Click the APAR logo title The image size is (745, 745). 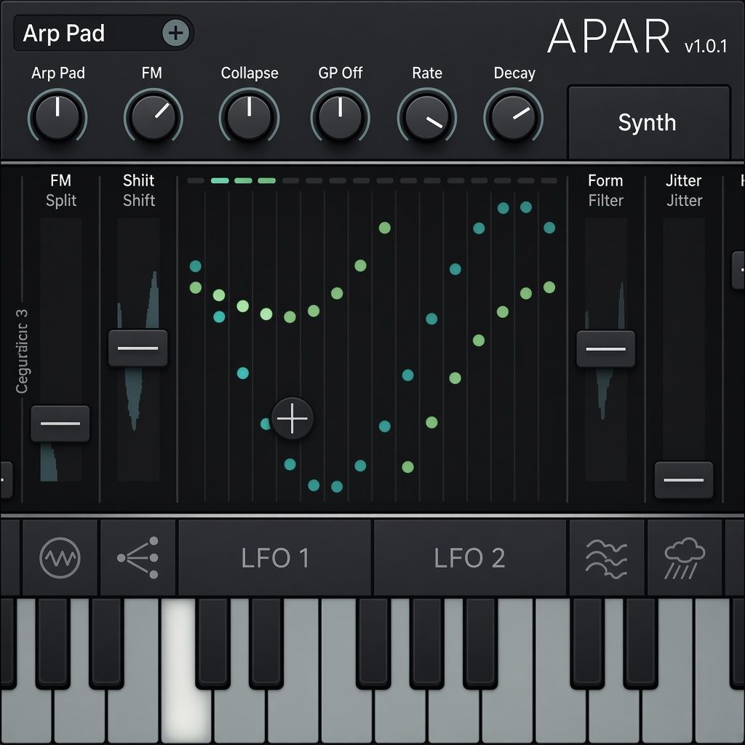[609, 36]
